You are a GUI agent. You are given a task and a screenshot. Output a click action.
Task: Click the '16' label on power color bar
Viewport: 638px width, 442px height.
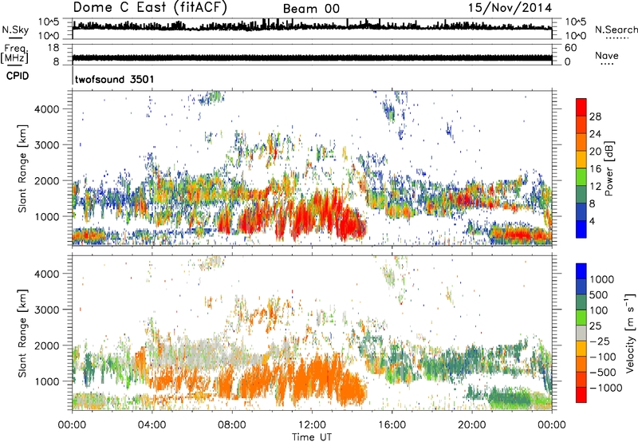(595, 169)
